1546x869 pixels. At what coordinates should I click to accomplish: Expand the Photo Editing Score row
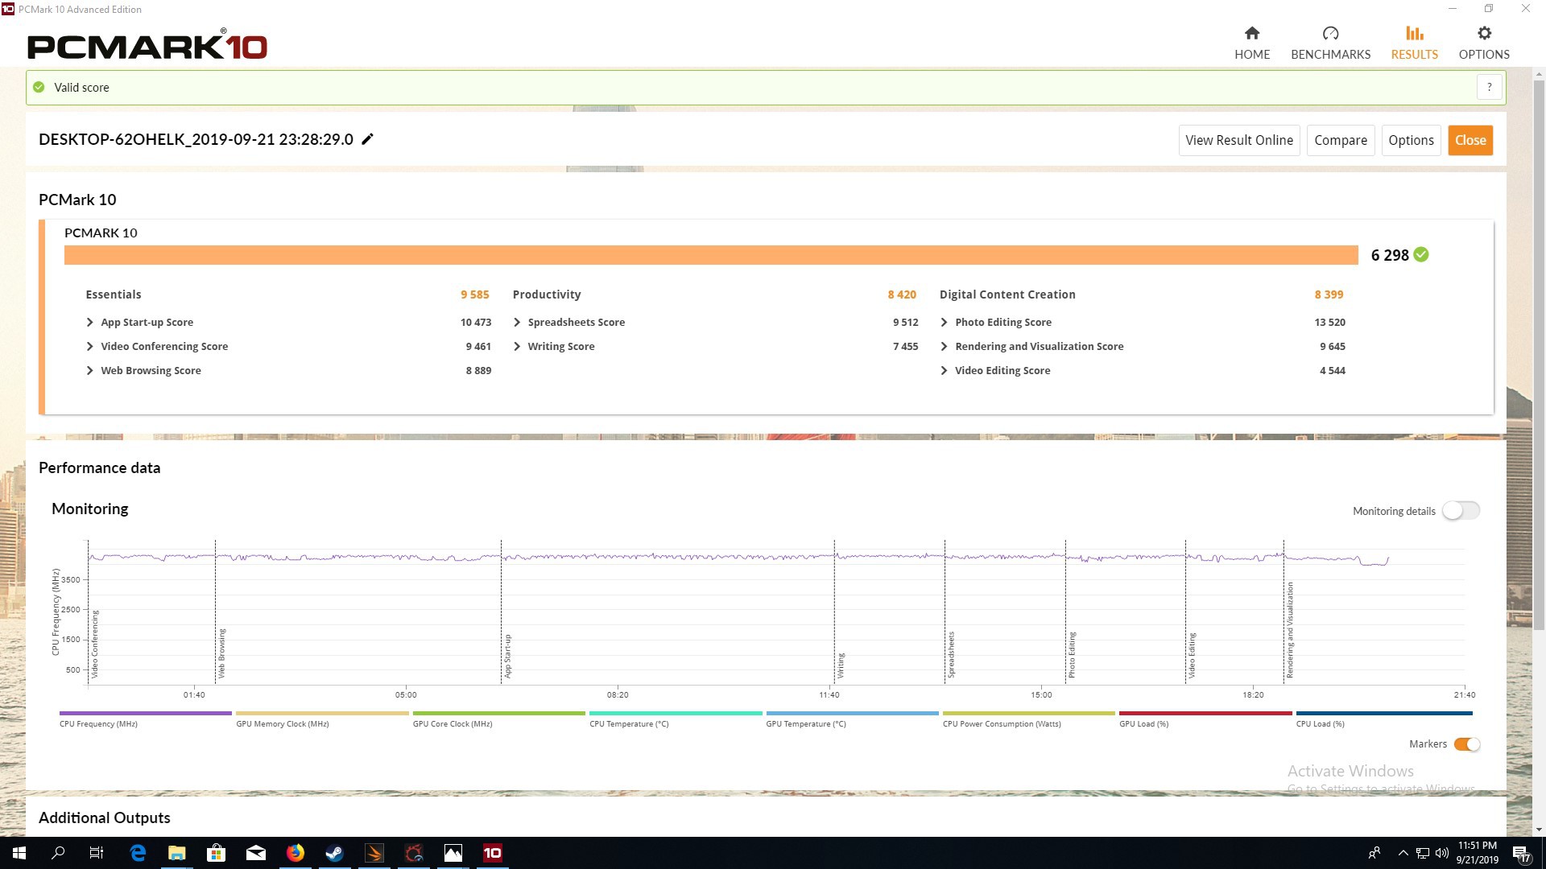coord(944,322)
